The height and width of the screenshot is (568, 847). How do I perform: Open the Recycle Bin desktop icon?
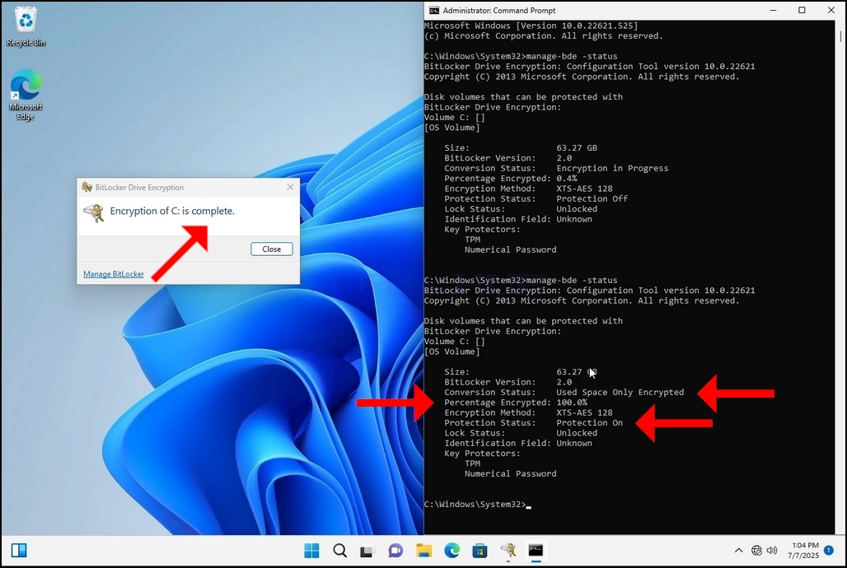click(26, 26)
